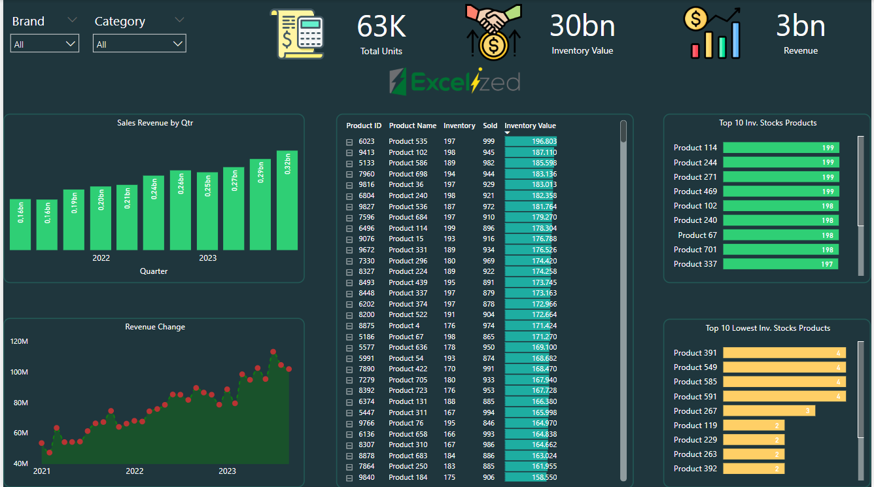The image size is (874, 487).
Task: Click the Revenue Change chart title
Action: click(155, 327)
